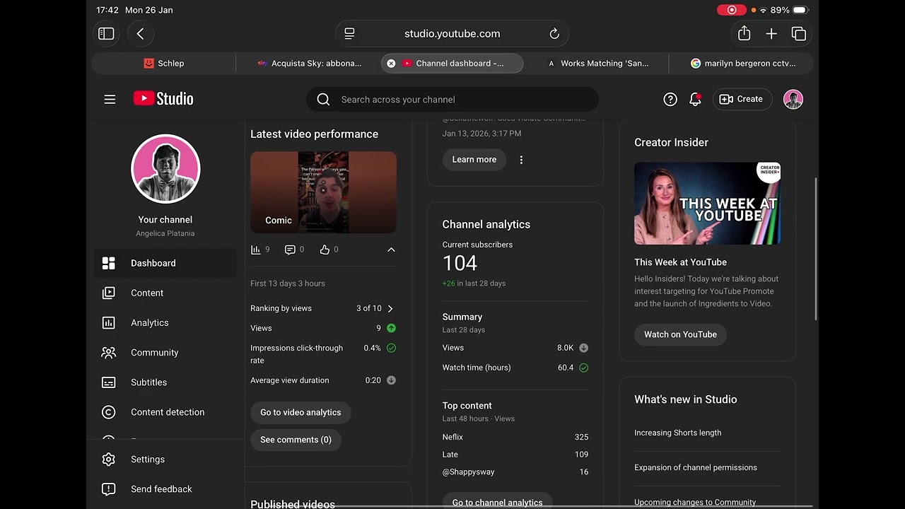Click top content row @Shappysway
This screenshot has width=905, height=509.
[515, 472]
